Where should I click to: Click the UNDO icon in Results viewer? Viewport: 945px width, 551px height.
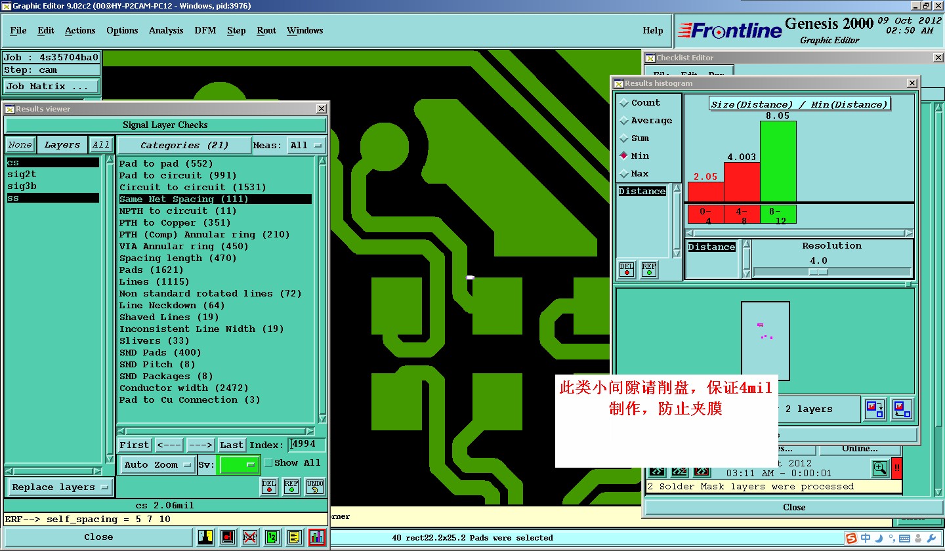point(316,487)
